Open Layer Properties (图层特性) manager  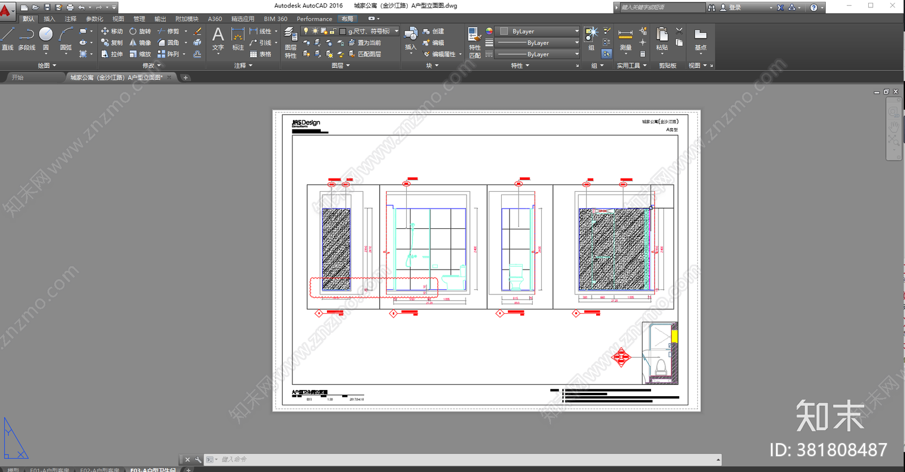[x=291, y=42]
